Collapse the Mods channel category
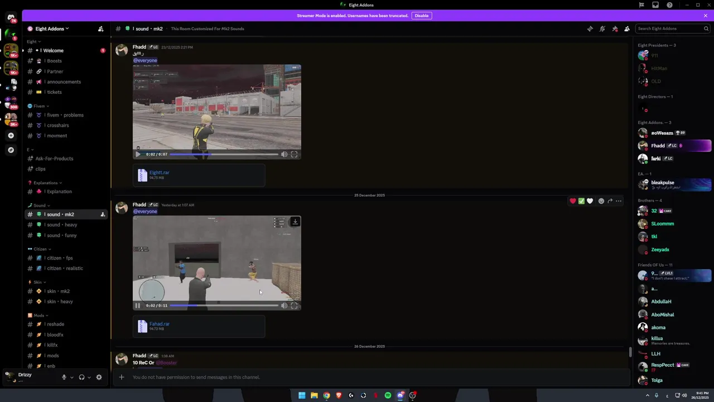 [x=38, y=315]
